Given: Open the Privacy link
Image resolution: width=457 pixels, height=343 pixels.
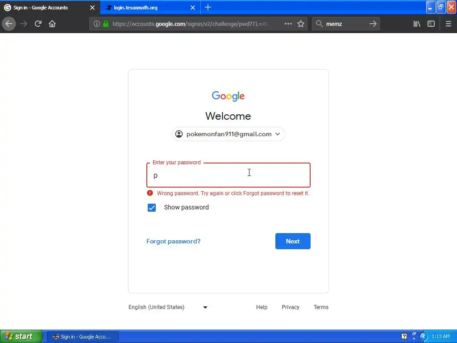Looking at the screenshot, I should tap(290, 307).
